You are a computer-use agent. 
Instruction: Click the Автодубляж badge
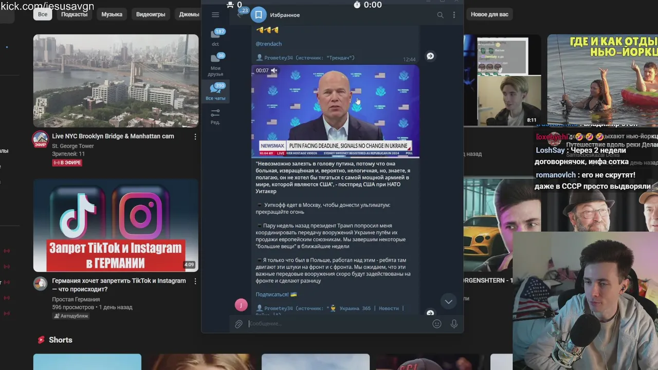pyautogui.click(x=71, y=316)
